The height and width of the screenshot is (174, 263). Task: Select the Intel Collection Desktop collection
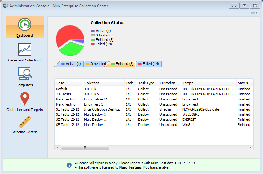102,109
